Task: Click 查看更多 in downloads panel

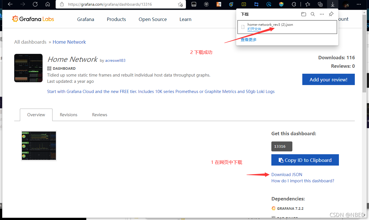Action: tap(249, 40)
